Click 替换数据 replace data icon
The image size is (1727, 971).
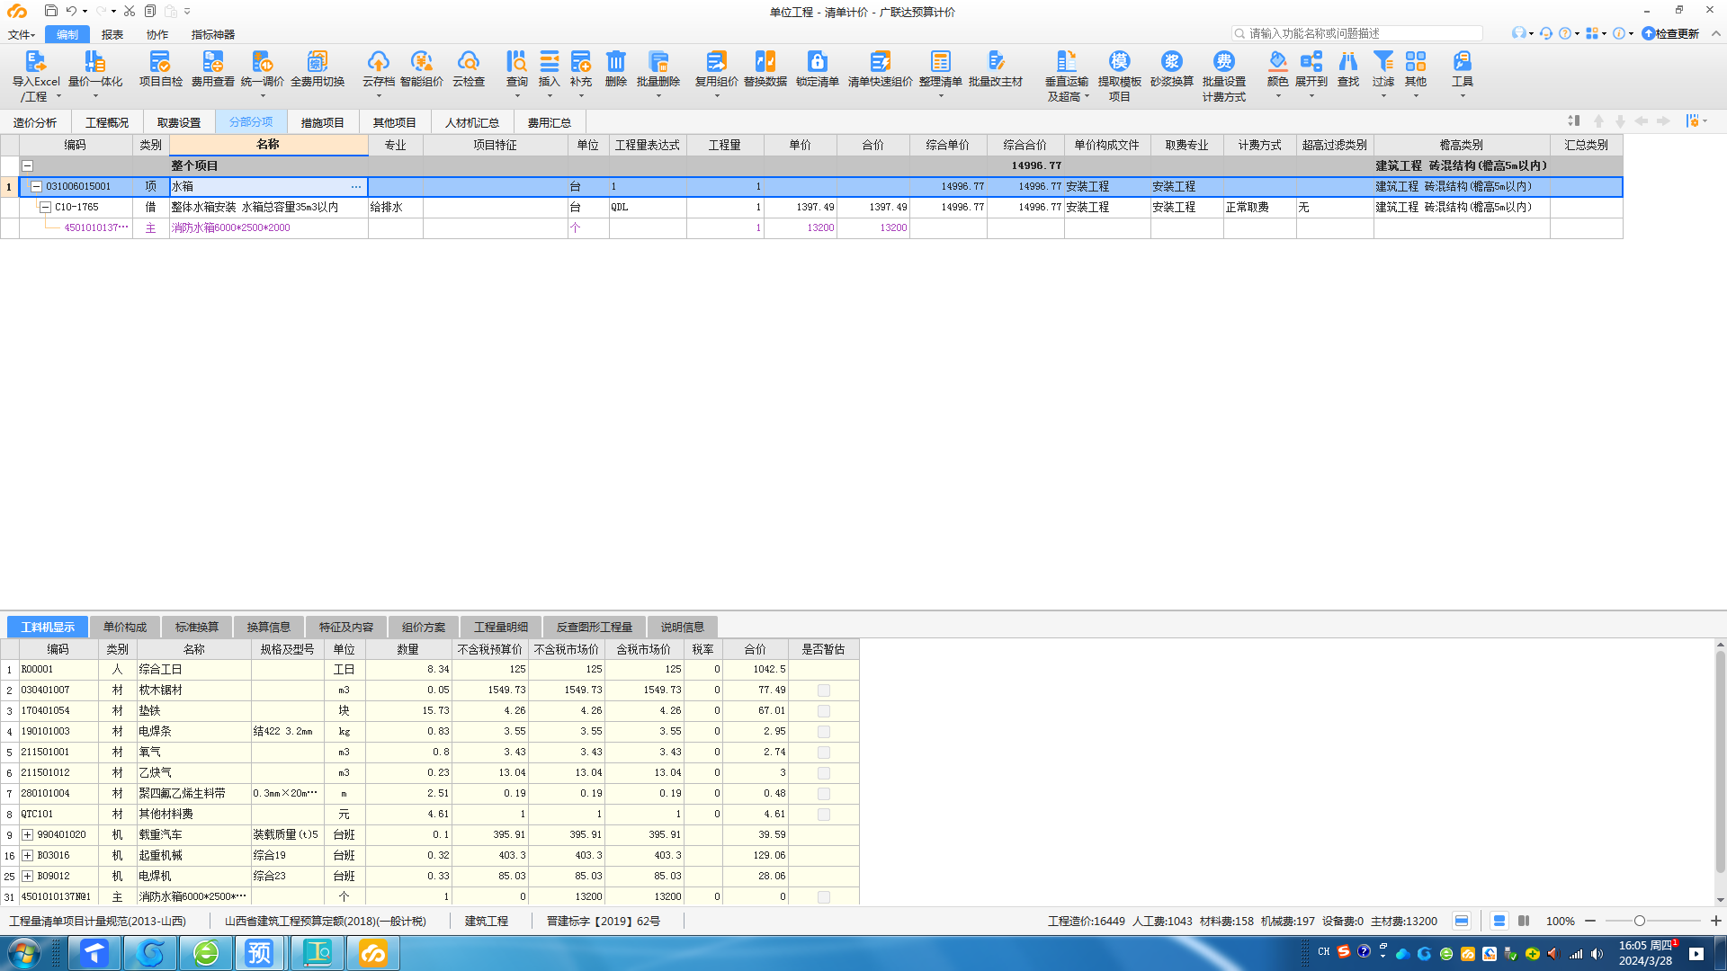tap(765, 62)
